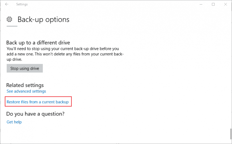Open See advanced settings link
The image size is (232, 144).
point(26,91)
